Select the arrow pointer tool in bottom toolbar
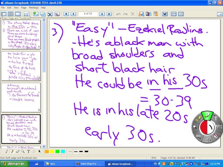The height and width of the screenshot is (167, 223). point(39,151)
